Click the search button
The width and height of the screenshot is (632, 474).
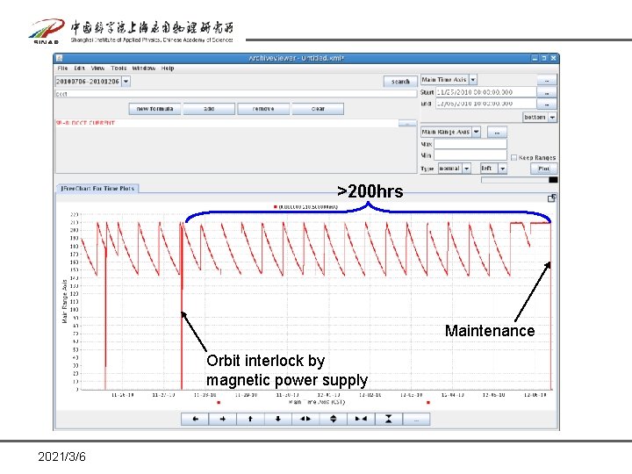tap(400, 82)
